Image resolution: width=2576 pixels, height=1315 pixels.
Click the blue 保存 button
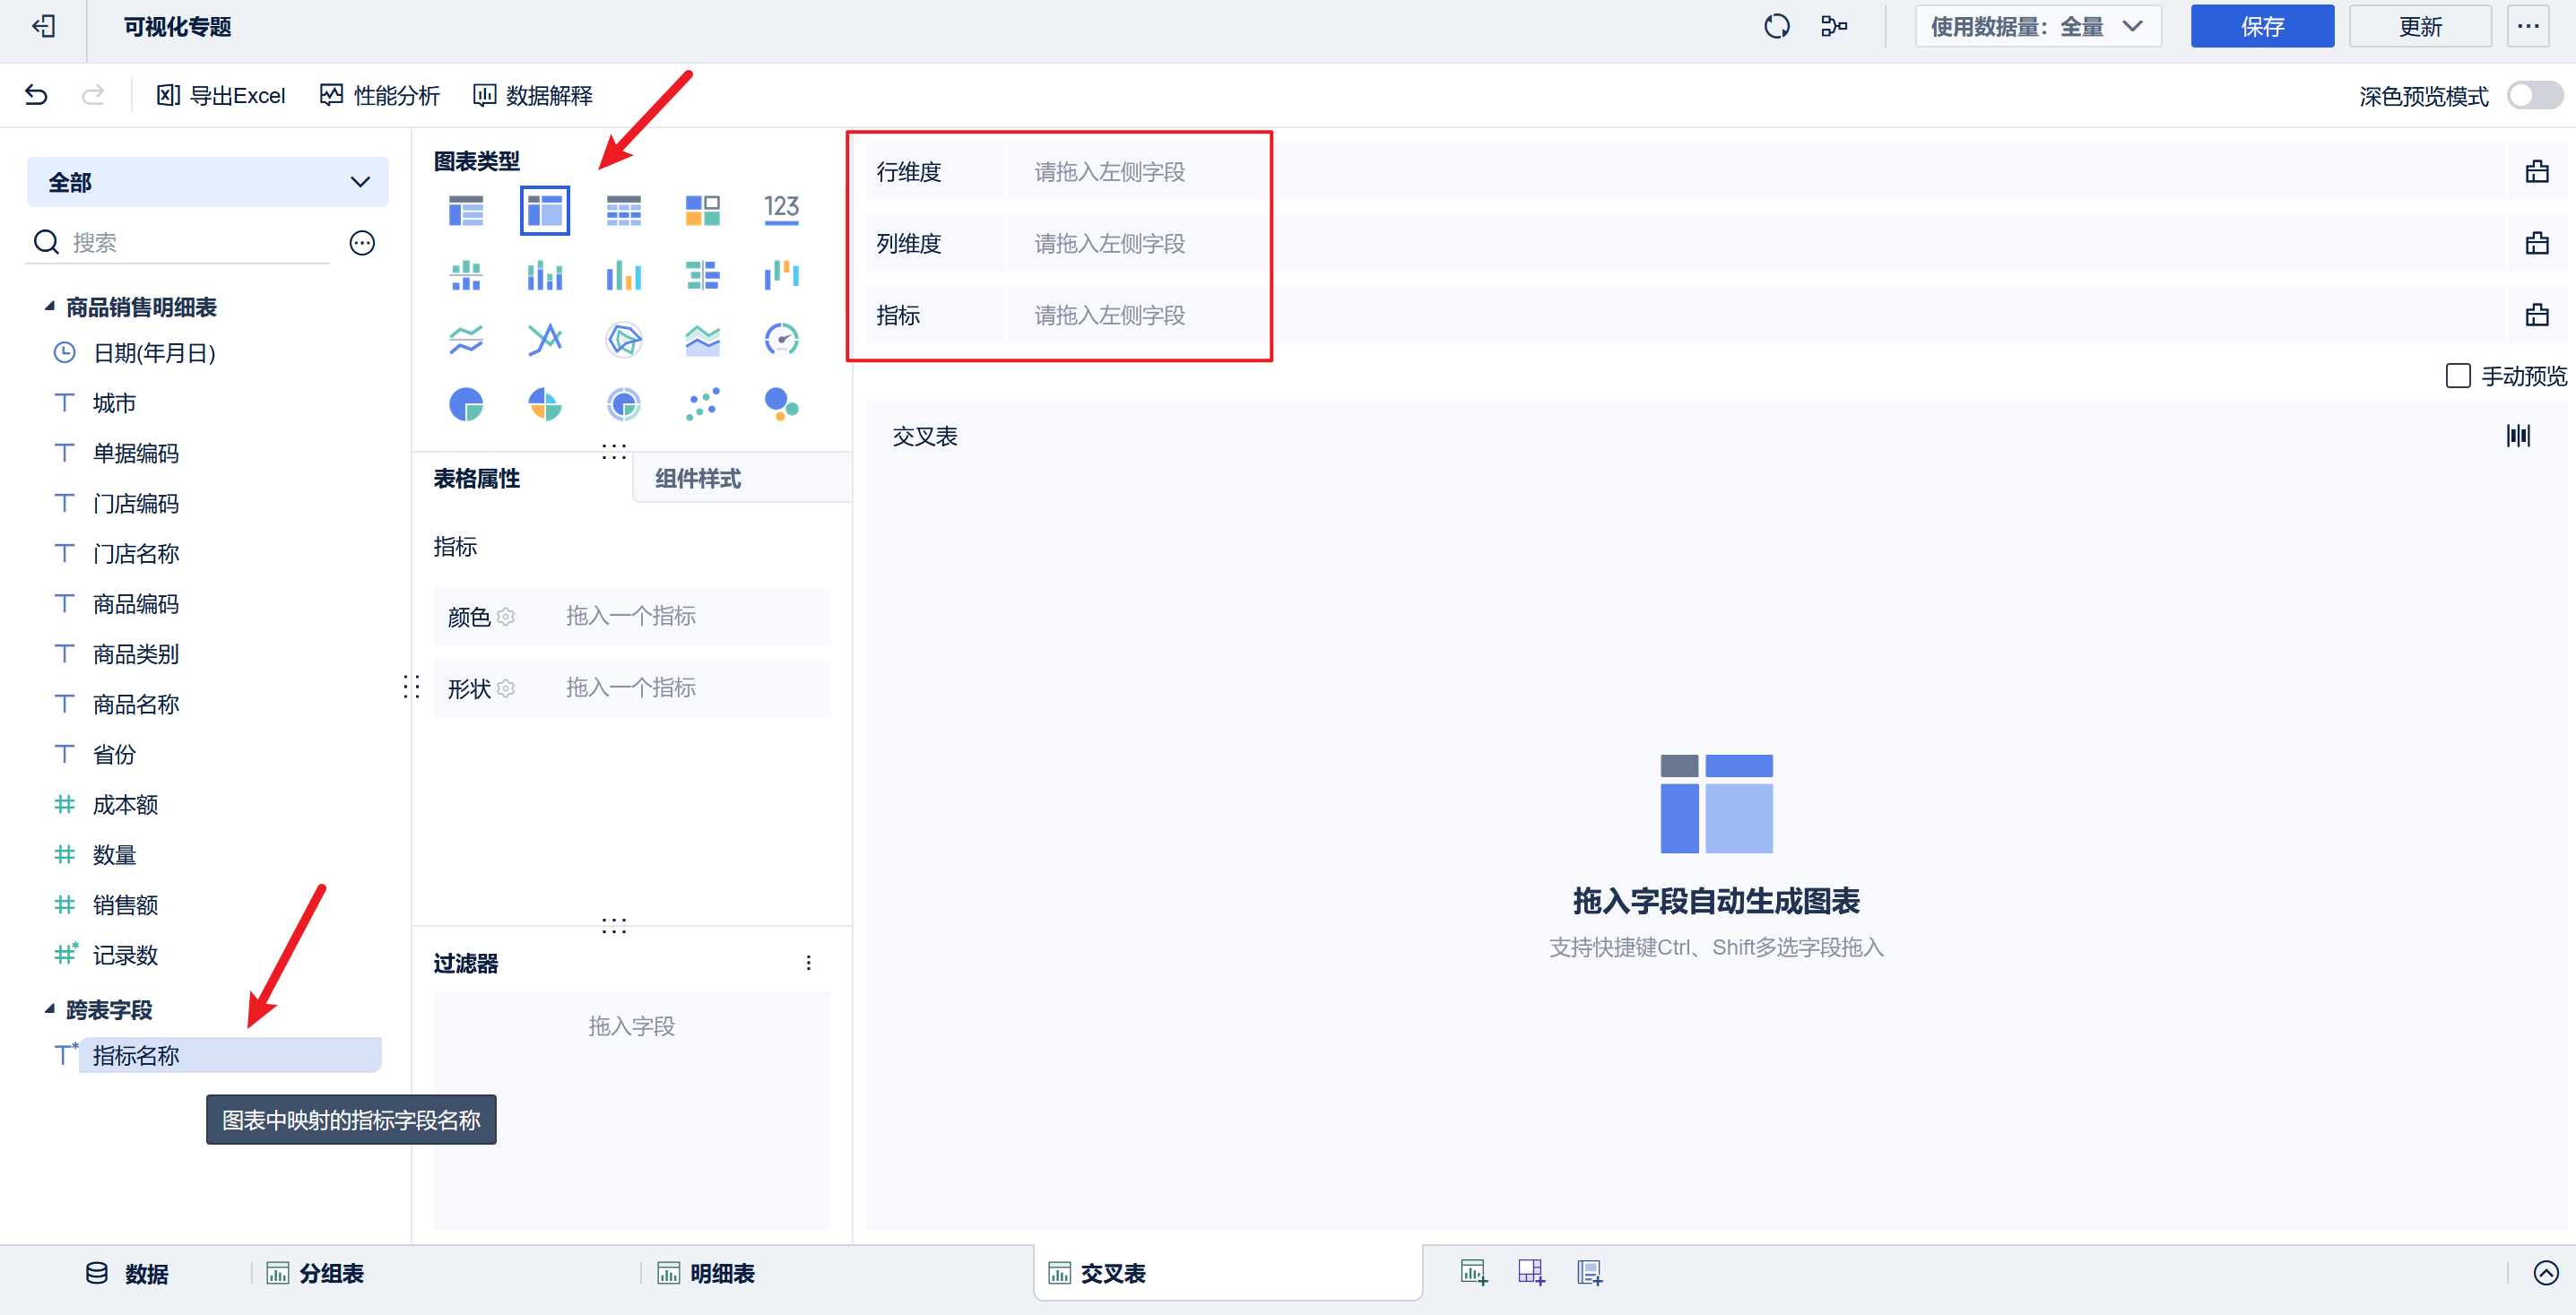click(2261, 27)
